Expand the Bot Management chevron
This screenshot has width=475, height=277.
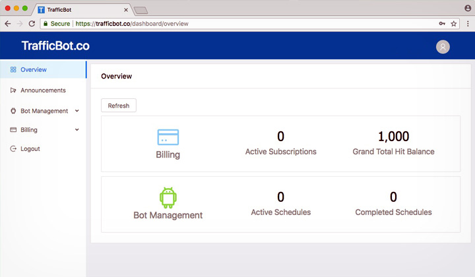click(x=77, y=111)
